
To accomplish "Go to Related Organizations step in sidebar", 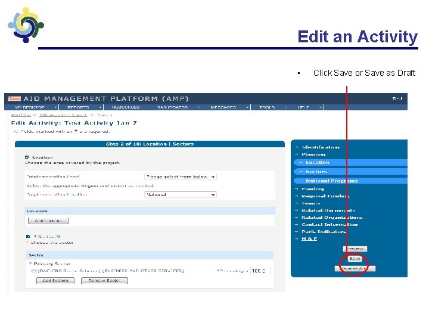I will [332, 218].
